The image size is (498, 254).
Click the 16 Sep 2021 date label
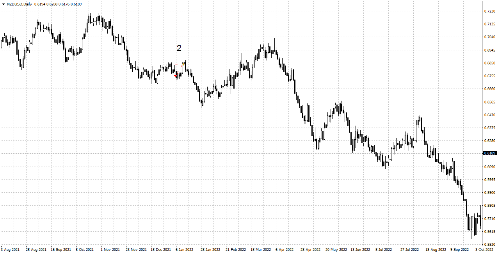pyautogui.click(x=61, y=249)
